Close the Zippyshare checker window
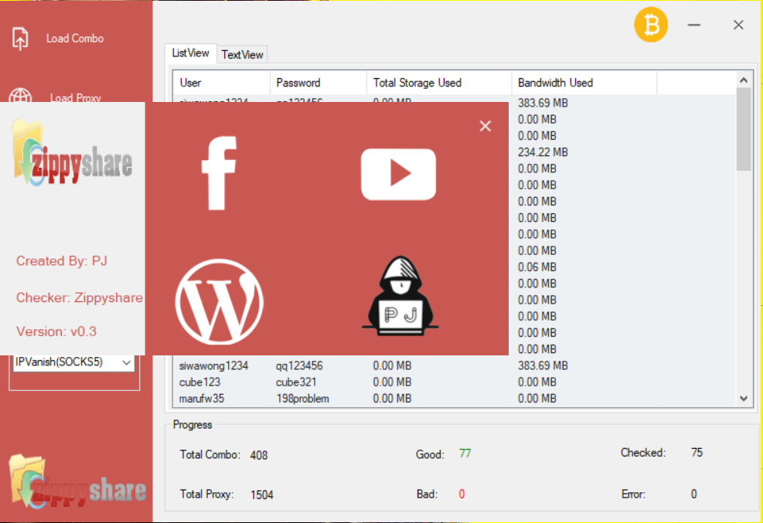 [x=738, y=25]
